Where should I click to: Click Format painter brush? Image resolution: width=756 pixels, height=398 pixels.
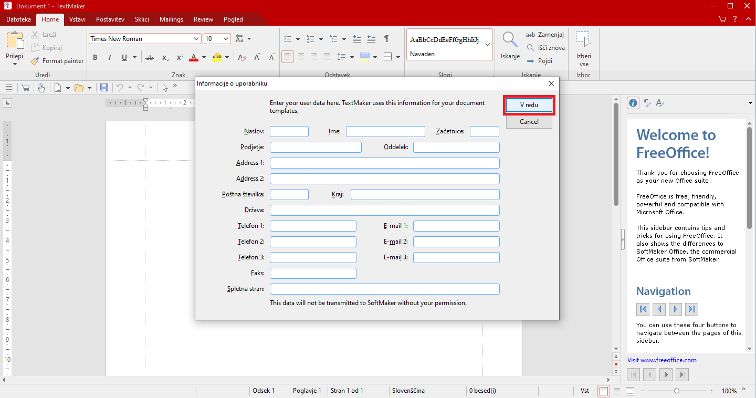pos(57,61)
